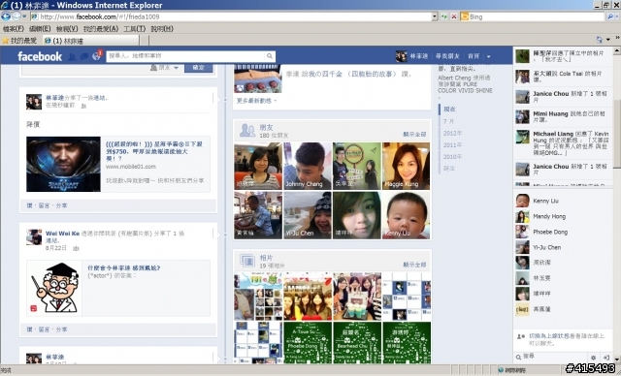Viewport: 621px width, 376px height.
Task: Select 7 月 in the timeline navigator
Action: tap(448, 121)
